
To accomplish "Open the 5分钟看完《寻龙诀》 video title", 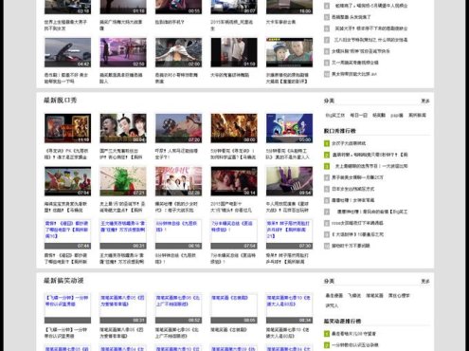I will (x=233, y=154).
